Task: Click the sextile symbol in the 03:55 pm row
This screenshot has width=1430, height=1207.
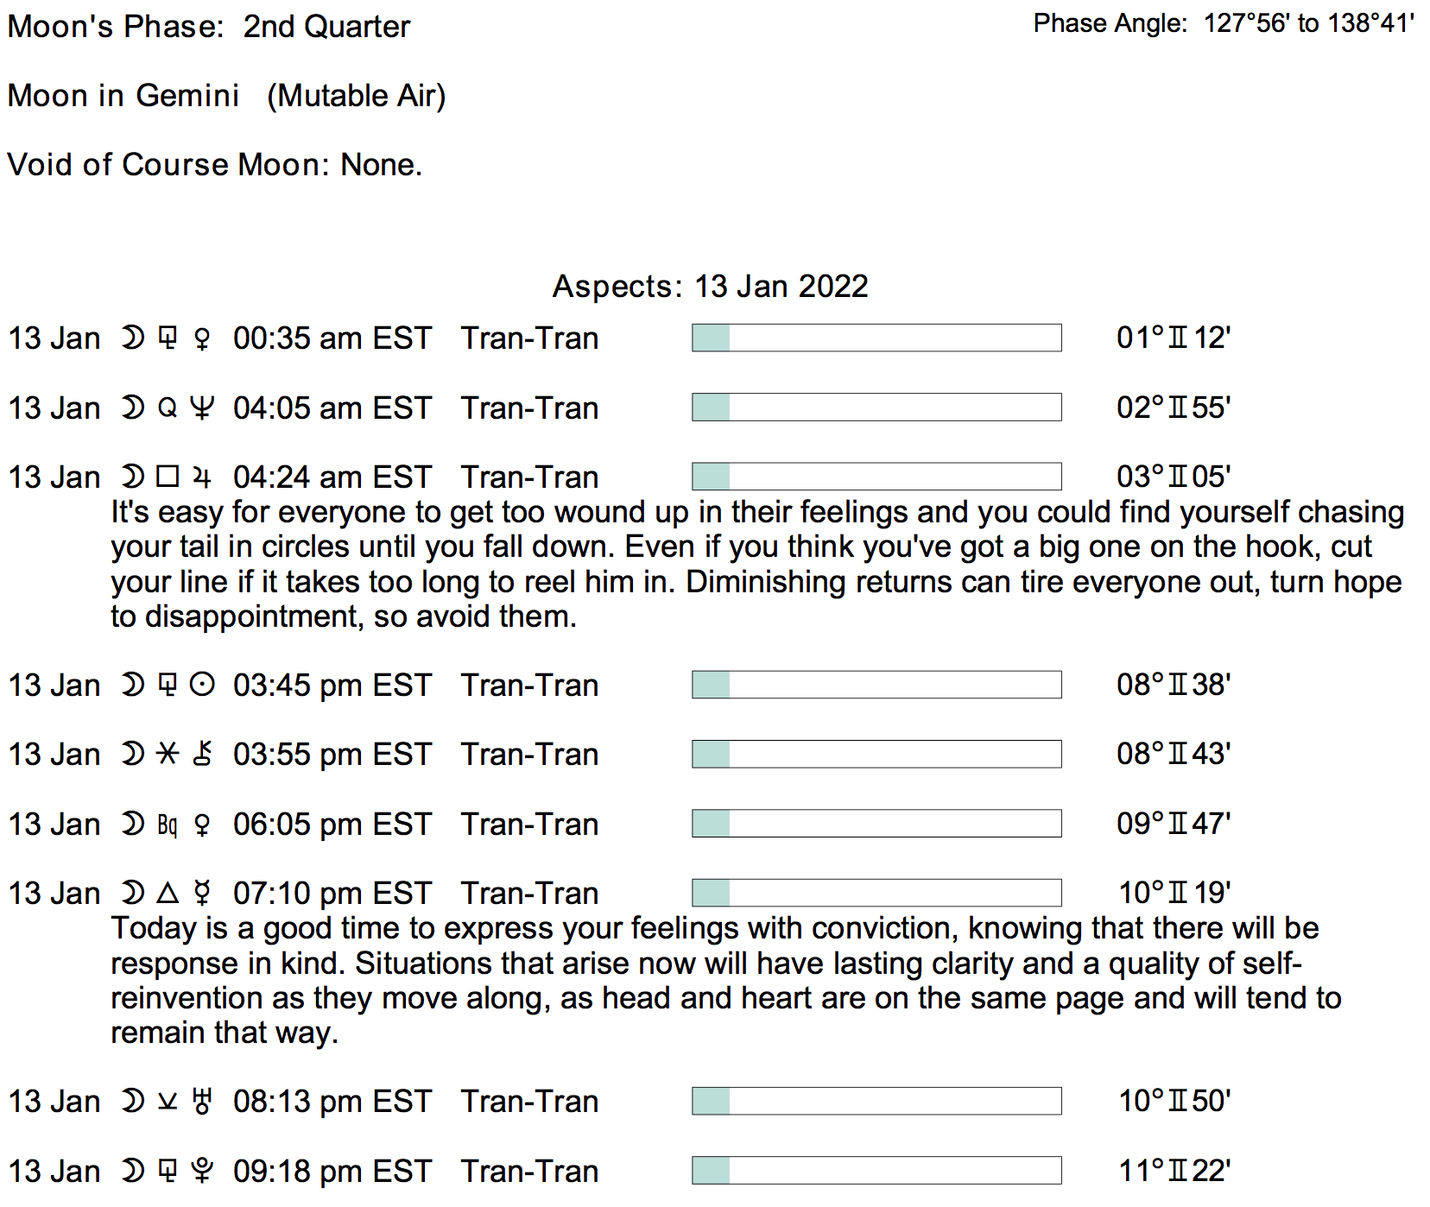Action: [168, 755]
